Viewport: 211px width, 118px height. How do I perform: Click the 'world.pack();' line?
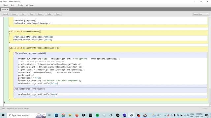[x=26, y=75]
